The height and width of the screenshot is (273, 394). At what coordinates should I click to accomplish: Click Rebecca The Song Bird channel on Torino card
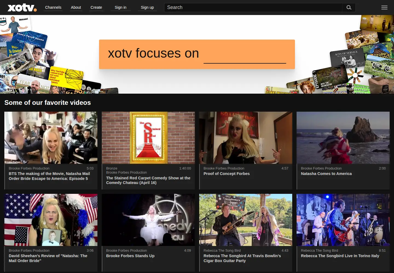319,251
